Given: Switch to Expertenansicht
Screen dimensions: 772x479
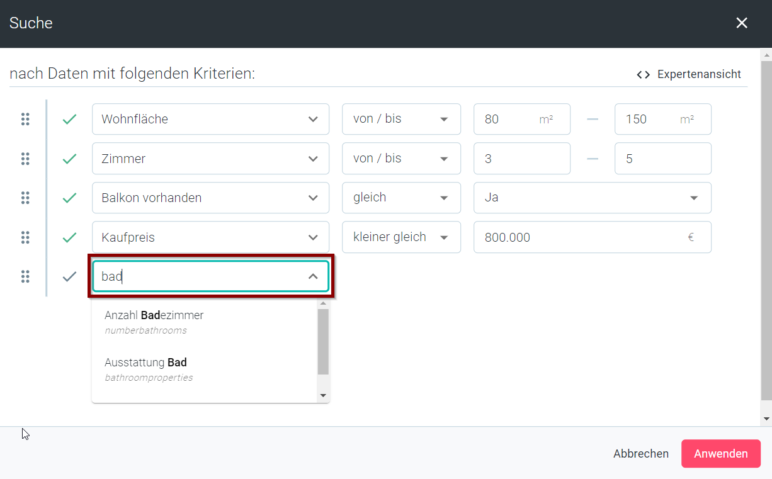Looking at the screenshot, I should point(689,74).
